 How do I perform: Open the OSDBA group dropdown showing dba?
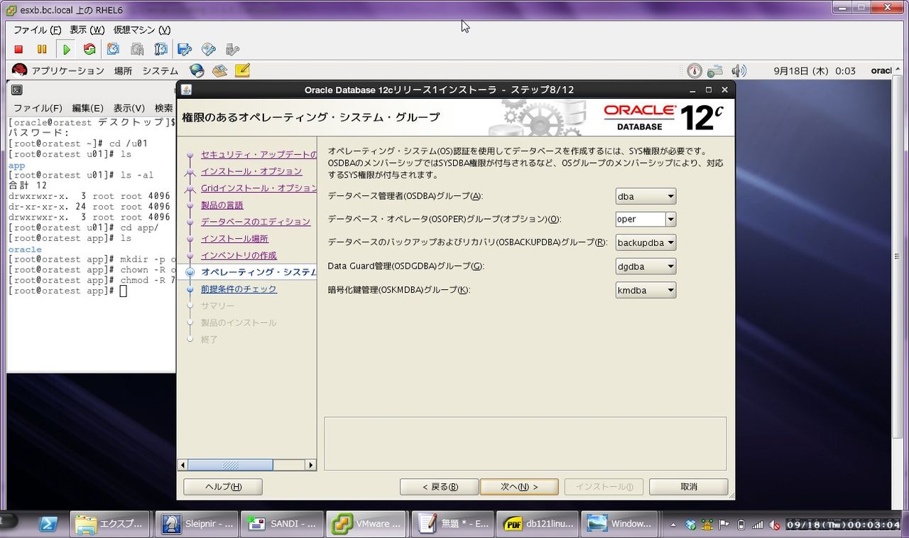pos(646,196)
